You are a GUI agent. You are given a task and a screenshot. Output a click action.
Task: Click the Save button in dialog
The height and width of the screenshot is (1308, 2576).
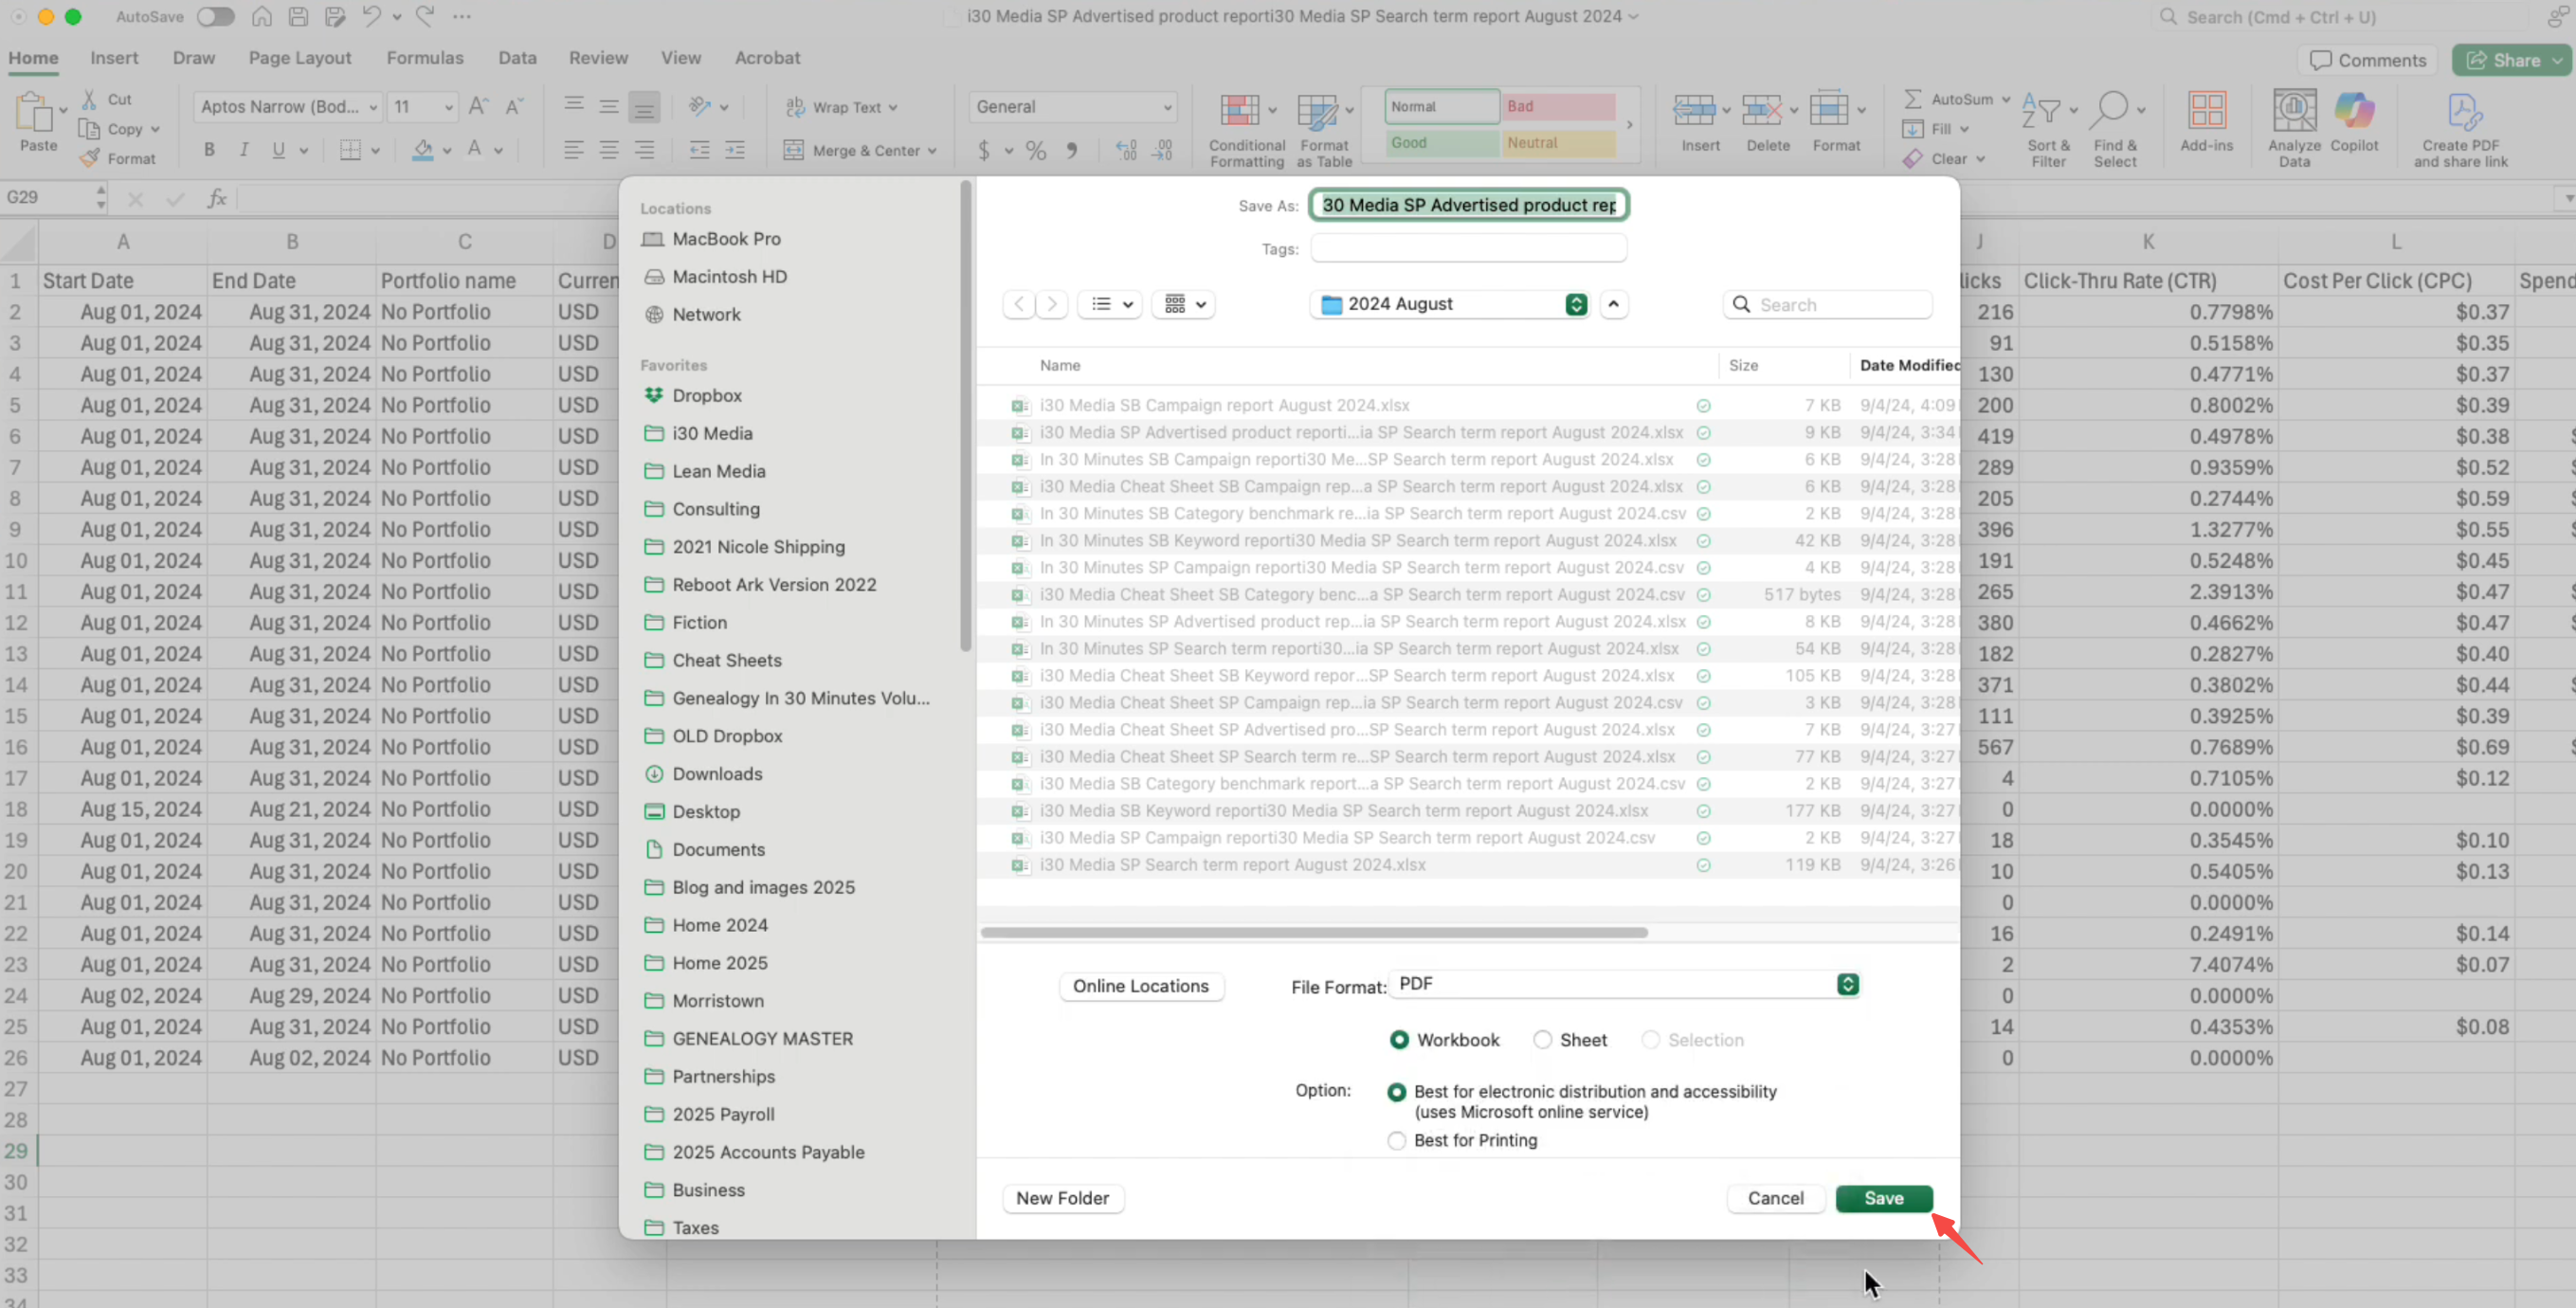pyautogui.click(x=1884, y=1198)
